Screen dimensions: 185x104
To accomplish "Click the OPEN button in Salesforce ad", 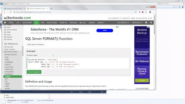I will click(x=105, y=30).
